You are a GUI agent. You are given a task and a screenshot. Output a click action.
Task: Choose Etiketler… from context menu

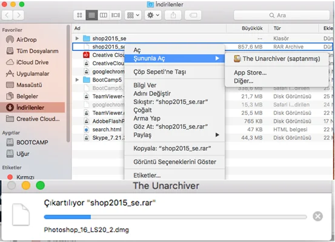pyautogui.click(x=174, y=175)
